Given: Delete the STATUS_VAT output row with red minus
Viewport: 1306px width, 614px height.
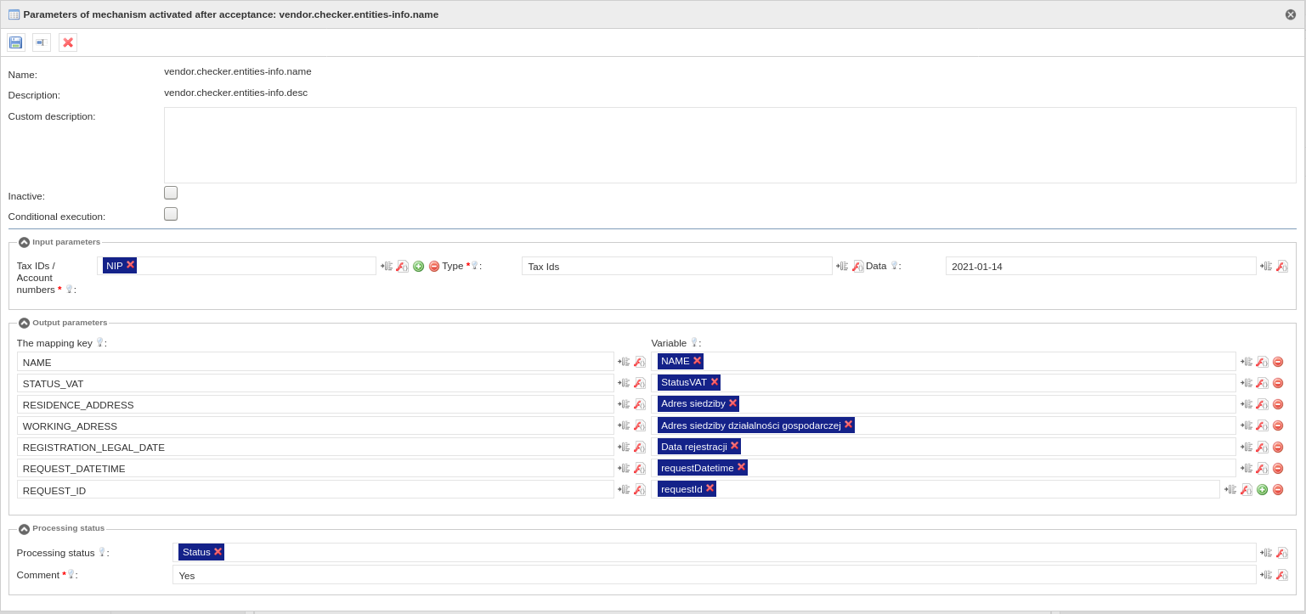Looking at the screenshot, I should tap(1278, 383).
